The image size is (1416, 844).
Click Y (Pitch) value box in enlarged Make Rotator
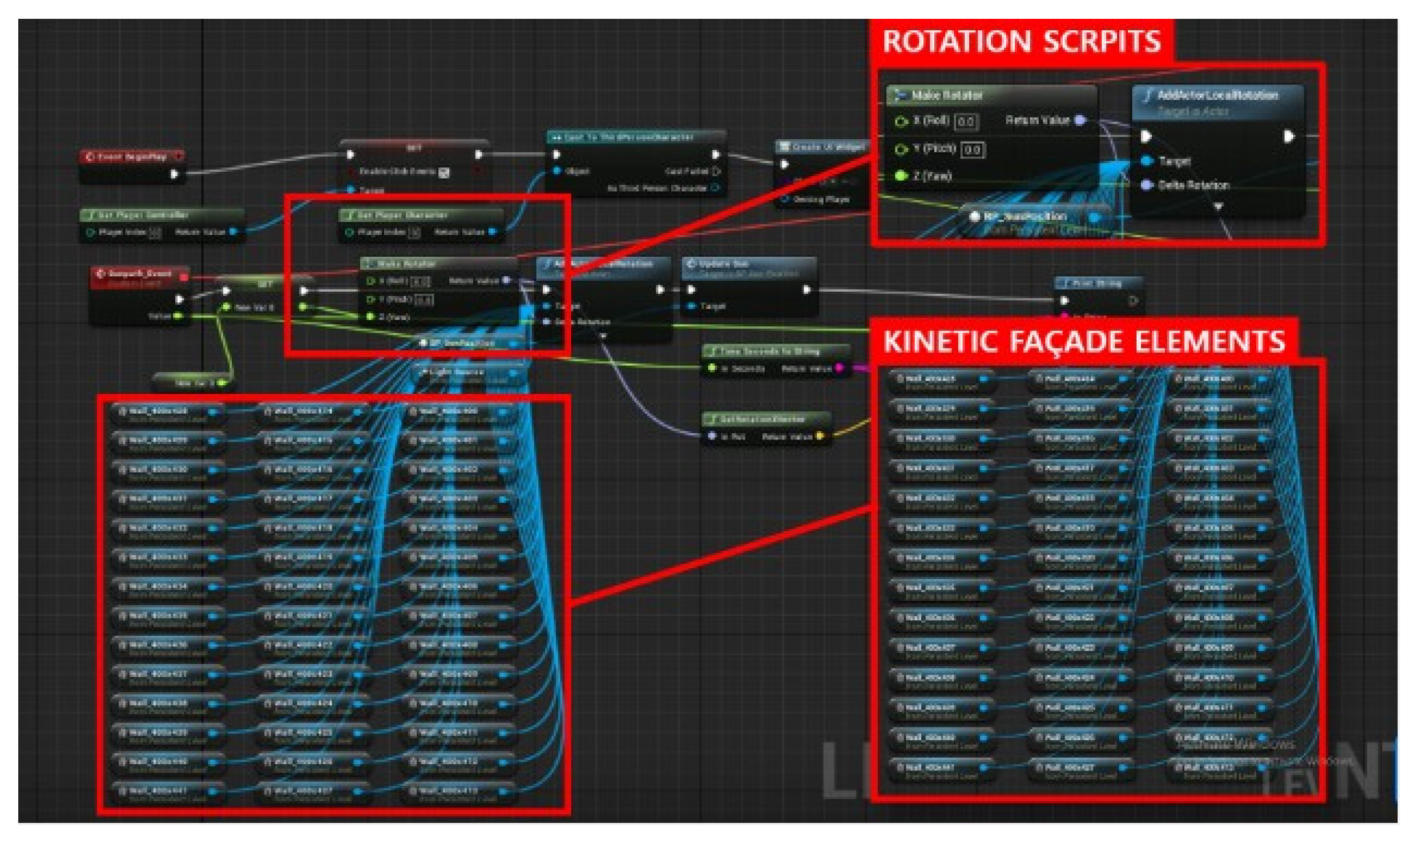(973, 149)
